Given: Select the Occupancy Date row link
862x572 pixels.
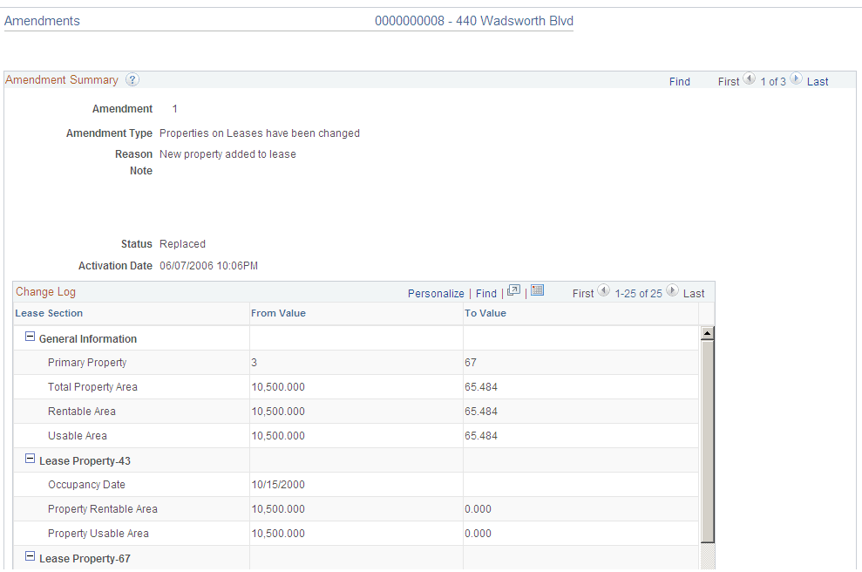Looking at the screenshot, I should point(86,484).
